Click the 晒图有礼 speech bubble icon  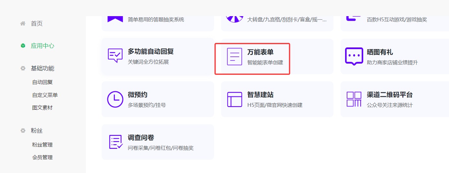coord(354,56)
